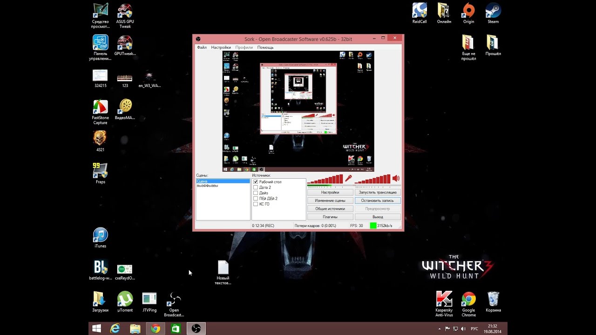Click the Настройки button in OBS
Screen dimensions: 596x335
click(x=330, y=192)
